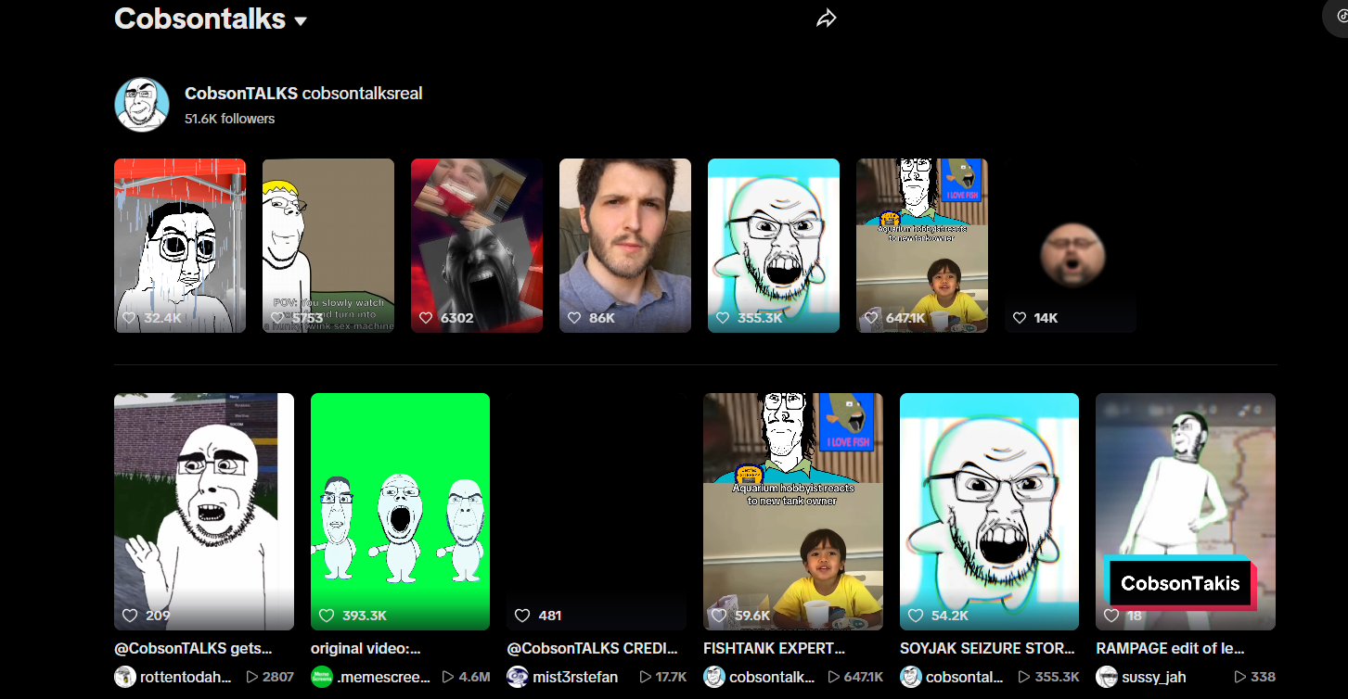Open the mist3rstefan user avatar

[x=519, y=677]
